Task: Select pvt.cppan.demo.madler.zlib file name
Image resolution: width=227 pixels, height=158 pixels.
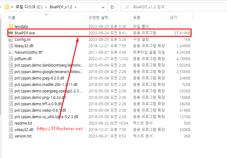Action: coord(46,85)
